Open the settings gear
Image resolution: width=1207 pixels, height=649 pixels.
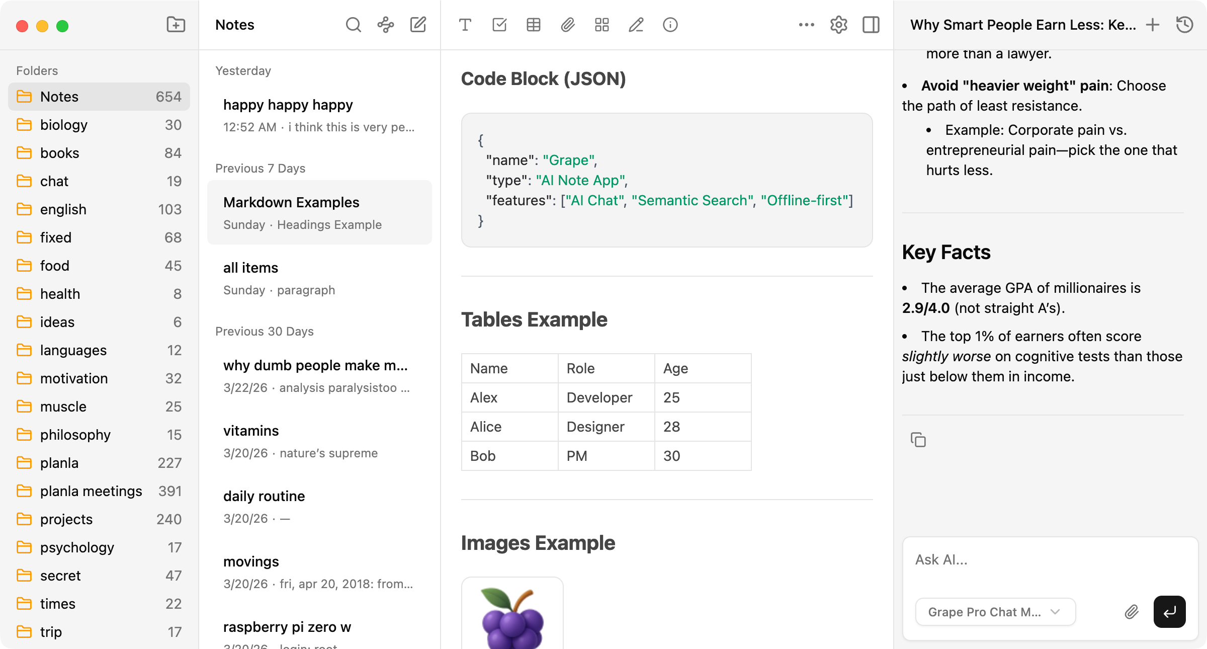point(839,24)
